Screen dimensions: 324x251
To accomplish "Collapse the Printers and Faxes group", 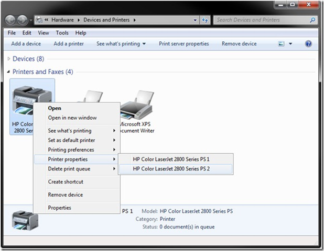I will [9, 72].
